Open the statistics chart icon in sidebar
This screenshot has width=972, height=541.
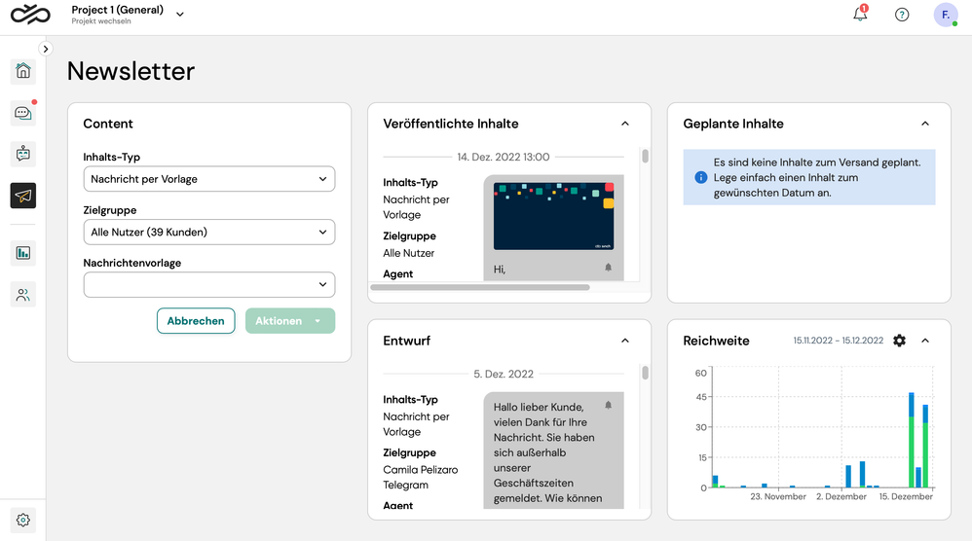pos(23,253)
